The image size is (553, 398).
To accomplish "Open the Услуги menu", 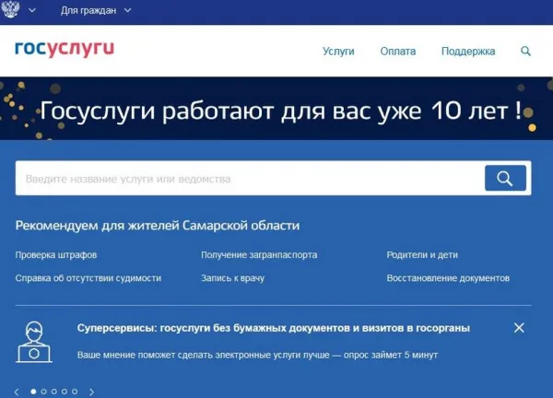I will 338,52.
